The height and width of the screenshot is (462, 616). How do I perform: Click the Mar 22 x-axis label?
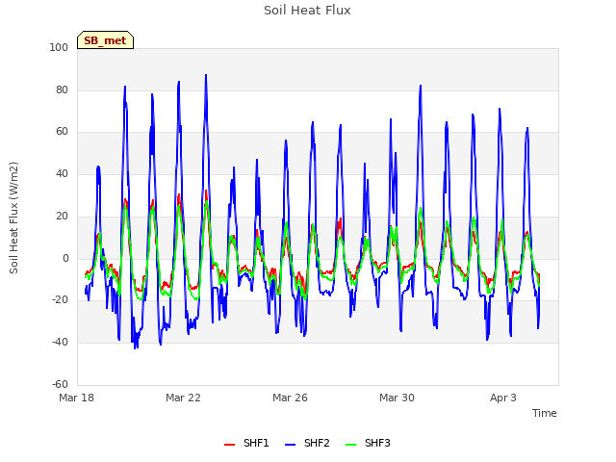tap(183, 398)
